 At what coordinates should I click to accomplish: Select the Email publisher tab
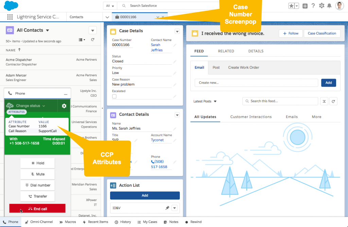click(199, 67)
